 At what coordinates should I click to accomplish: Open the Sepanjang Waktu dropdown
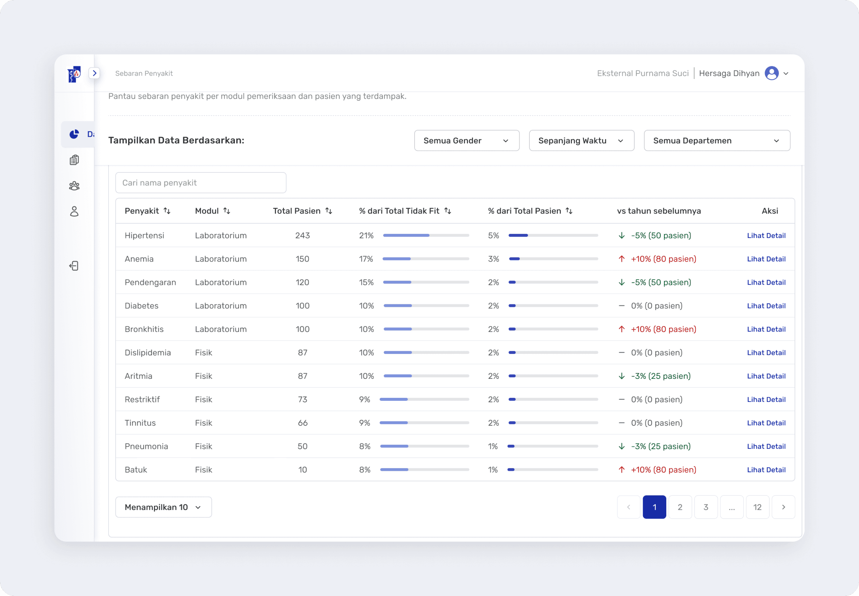581,141
